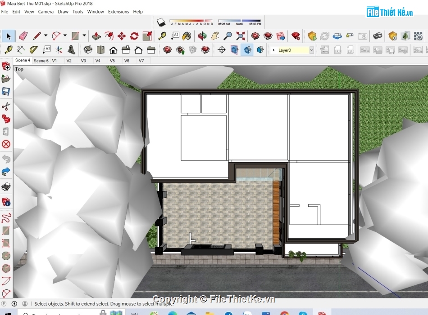Open the Camera menu

point(46,12)
